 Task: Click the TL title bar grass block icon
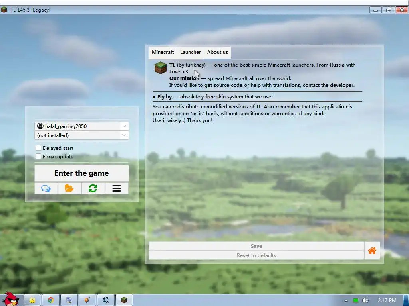click(x=4, y=10)
